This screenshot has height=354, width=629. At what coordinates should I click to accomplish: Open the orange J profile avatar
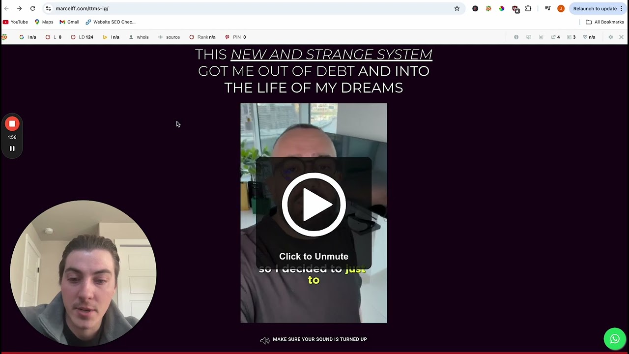pos(561,8)
